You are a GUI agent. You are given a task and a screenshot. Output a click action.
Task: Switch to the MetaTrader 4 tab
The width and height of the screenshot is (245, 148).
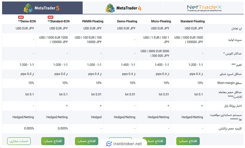123,8
